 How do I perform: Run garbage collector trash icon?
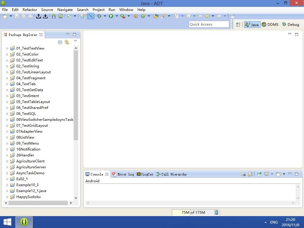pos(216,213)
